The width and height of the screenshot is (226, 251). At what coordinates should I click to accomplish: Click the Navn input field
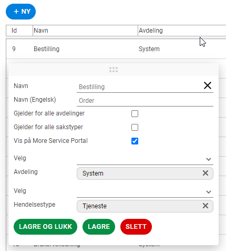(x=140, y=87)
